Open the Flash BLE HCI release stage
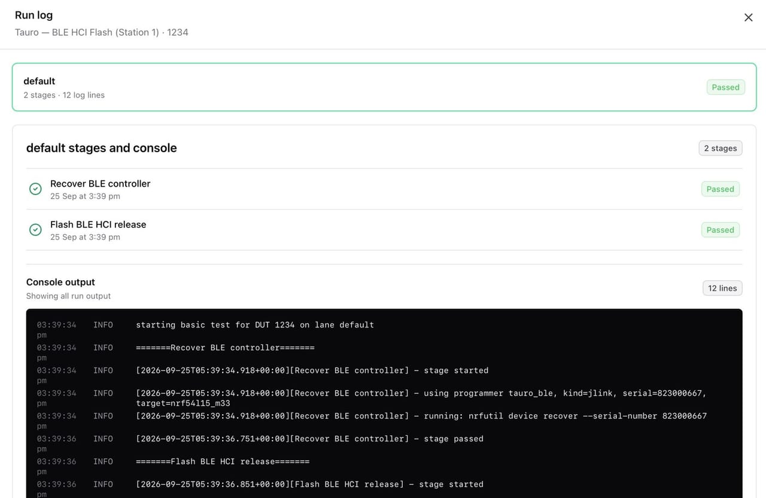766x498 pixels. [x=384, y=230]
